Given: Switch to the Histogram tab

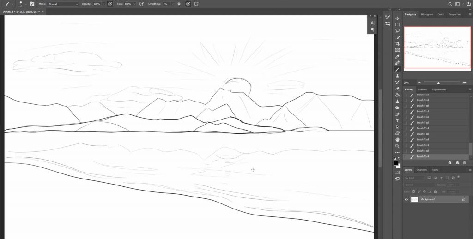Looking at the screenshot, I should (427, 14).
